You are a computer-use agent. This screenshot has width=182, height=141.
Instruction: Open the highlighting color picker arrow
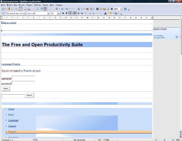click(113, 14)
